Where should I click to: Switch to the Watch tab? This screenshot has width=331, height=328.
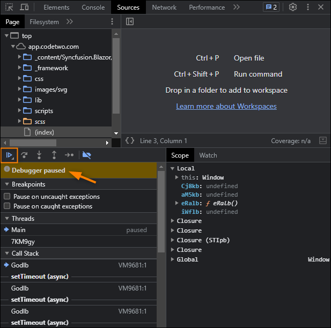point(208,155)
